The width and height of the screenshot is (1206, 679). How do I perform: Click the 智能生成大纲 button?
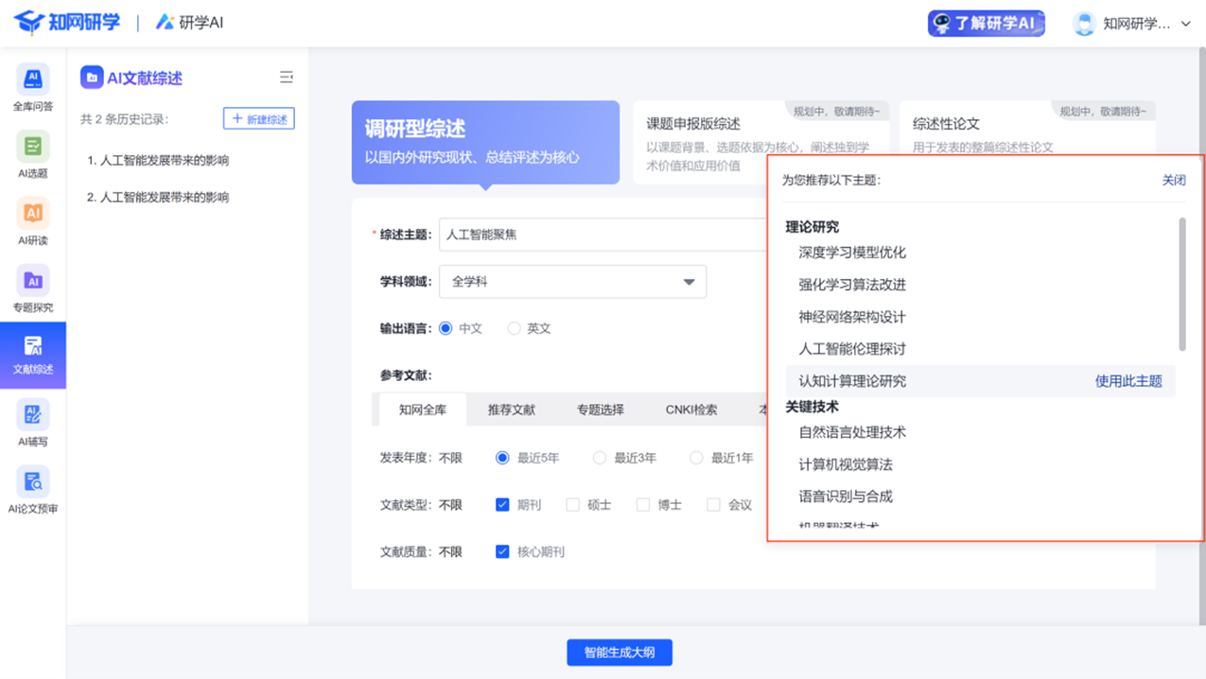(x=620, y=653)
